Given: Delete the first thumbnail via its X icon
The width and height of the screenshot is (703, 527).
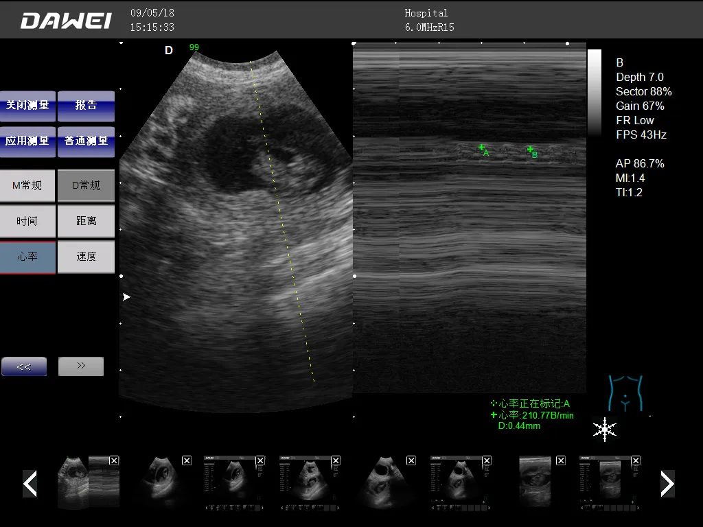Looking at the screenshot, I should [114, 460].
